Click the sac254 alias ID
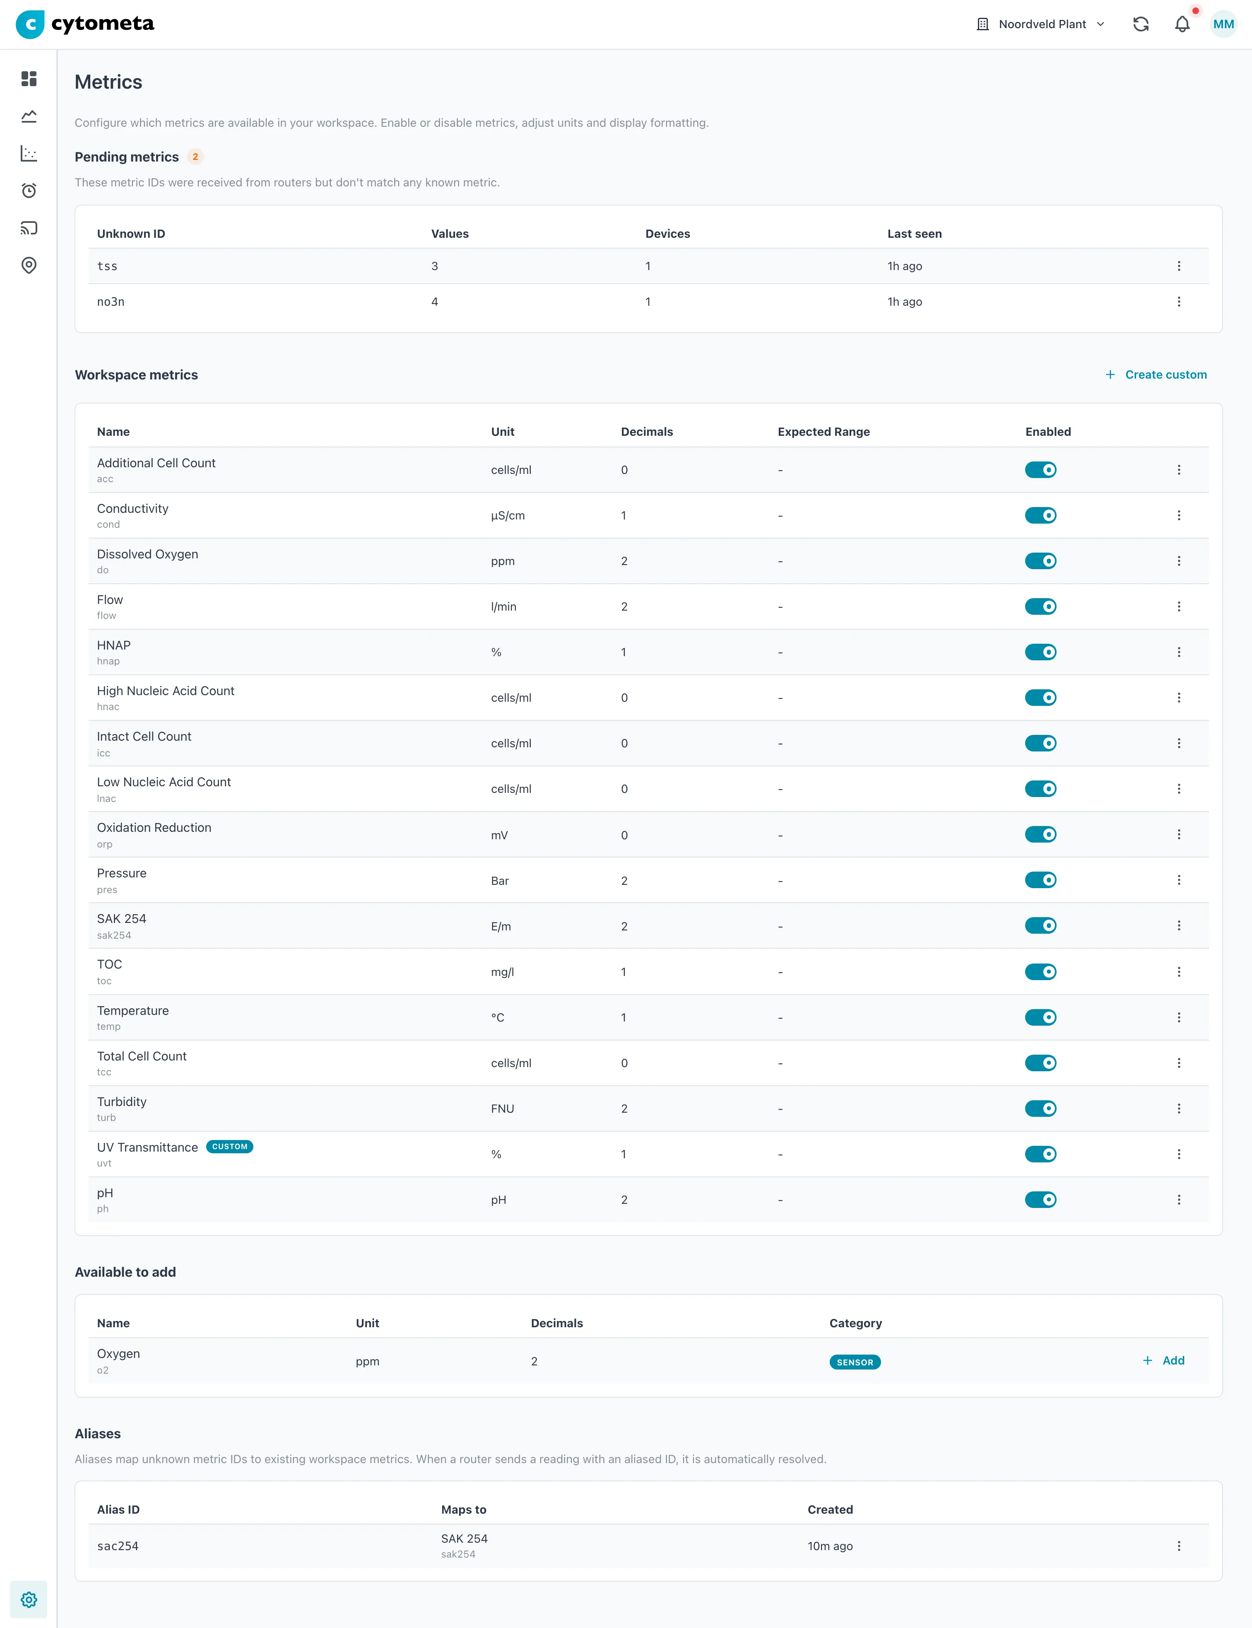 pyautogui.click(x=118, y=1546)
